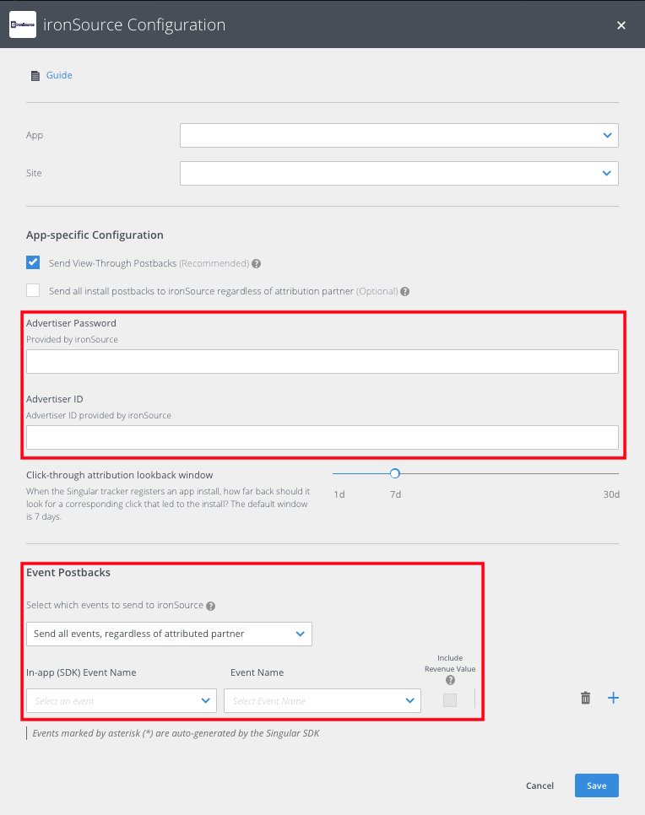Toggle the Include Revenue Value checkbox
Viewport: 645px width, 815px height.
[x=450, y=700]
